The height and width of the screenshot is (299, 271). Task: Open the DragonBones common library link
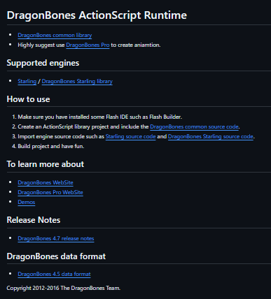pos(55,35)
